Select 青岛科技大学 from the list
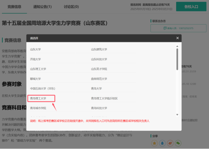 (99, 108)
